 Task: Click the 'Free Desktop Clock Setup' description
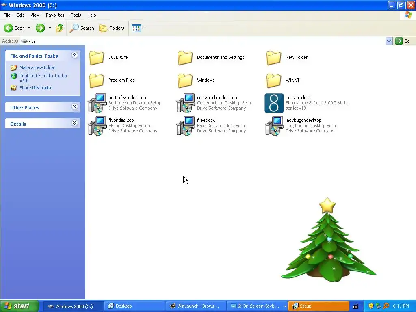[x=222, y=126]
